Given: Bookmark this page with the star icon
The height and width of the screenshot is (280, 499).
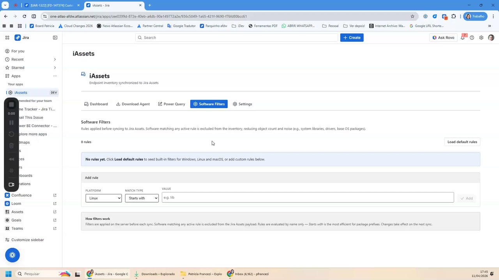Looking at the screenshot, I should tap(412, 16).
